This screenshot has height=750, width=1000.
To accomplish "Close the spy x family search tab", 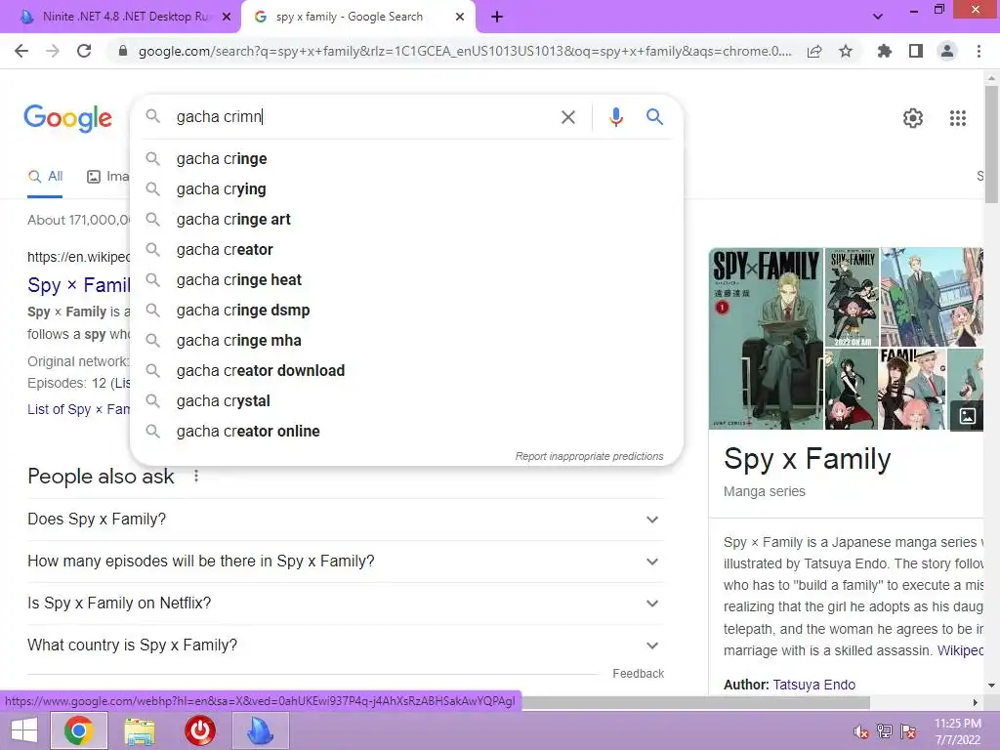I will [460, 17].
